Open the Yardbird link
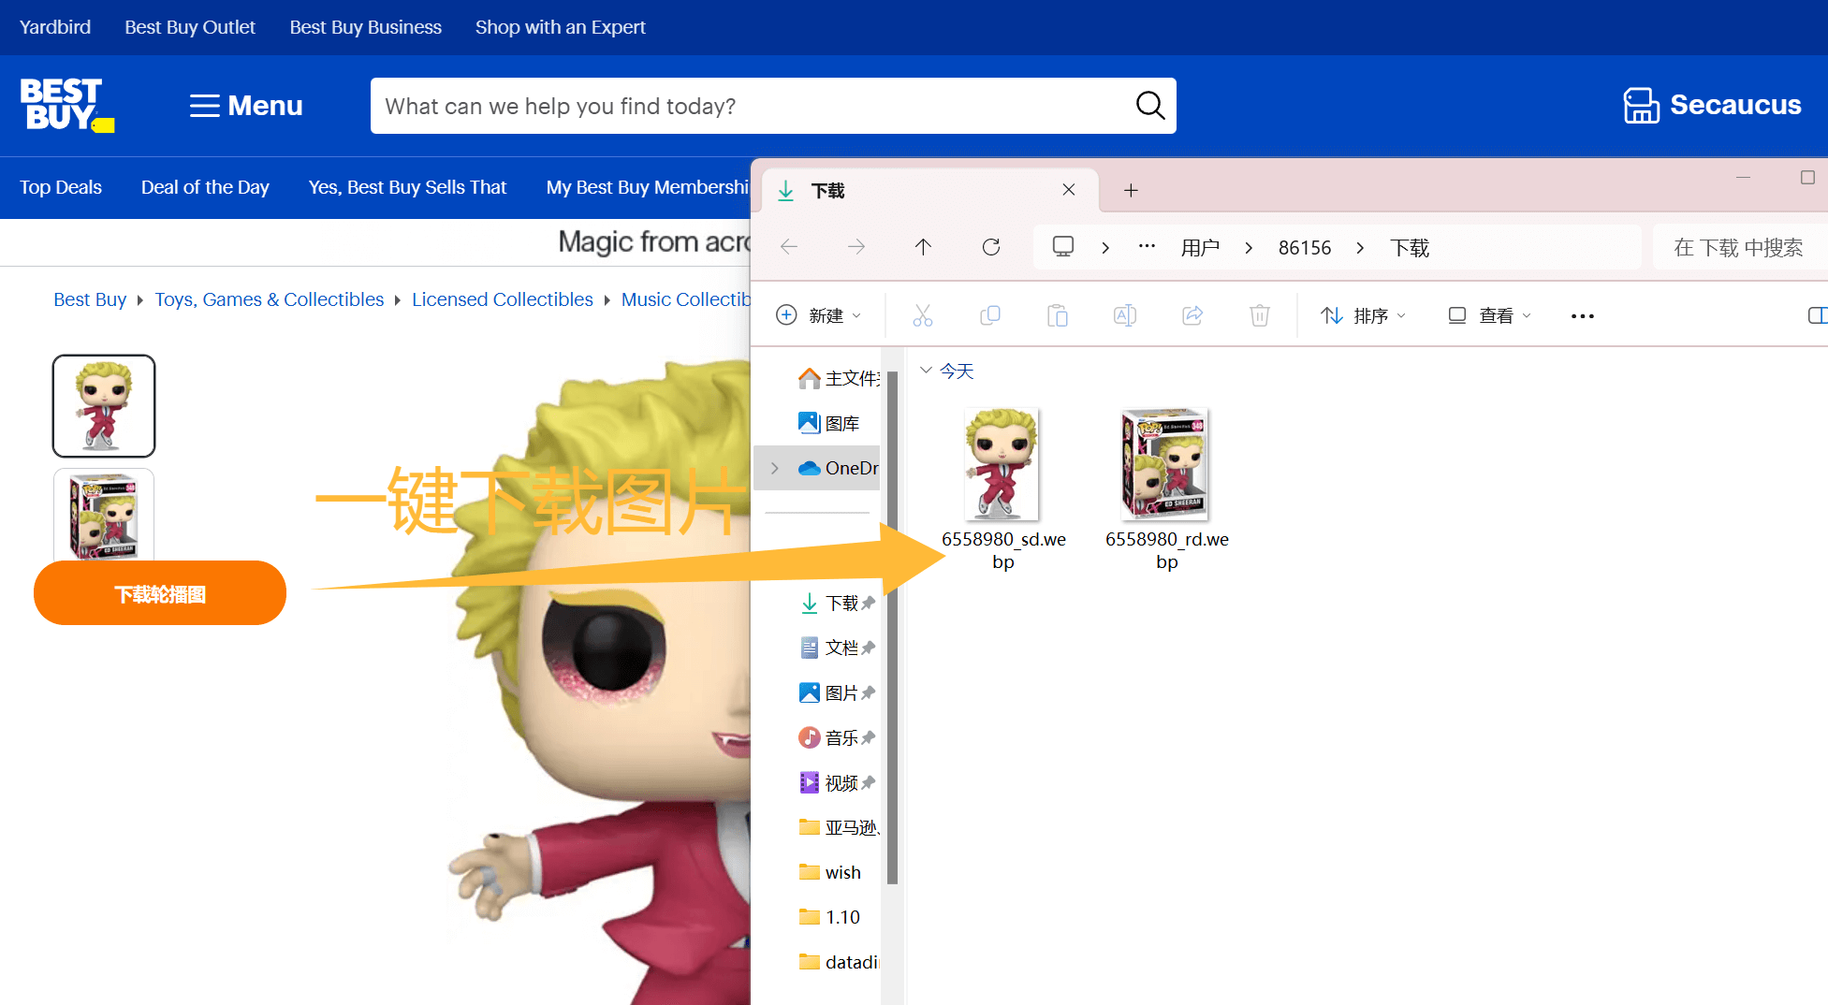 click(x=55, y=27)
